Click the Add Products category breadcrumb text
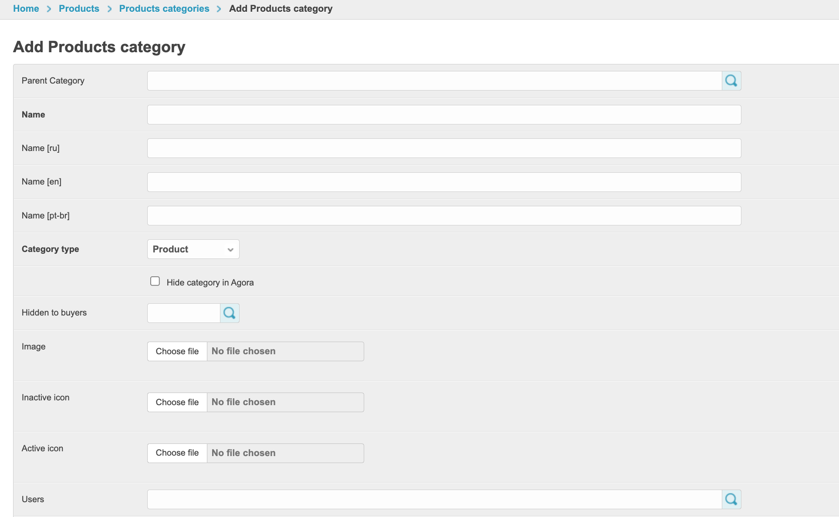The width and height of the screenshot is (839, 517). (x=281, y=9)
